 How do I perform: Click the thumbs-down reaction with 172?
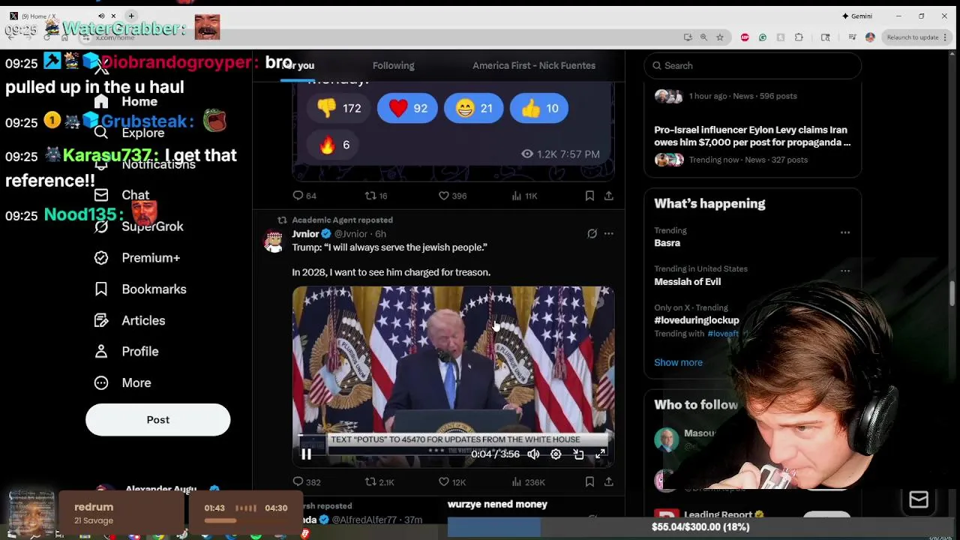point(339,109)
